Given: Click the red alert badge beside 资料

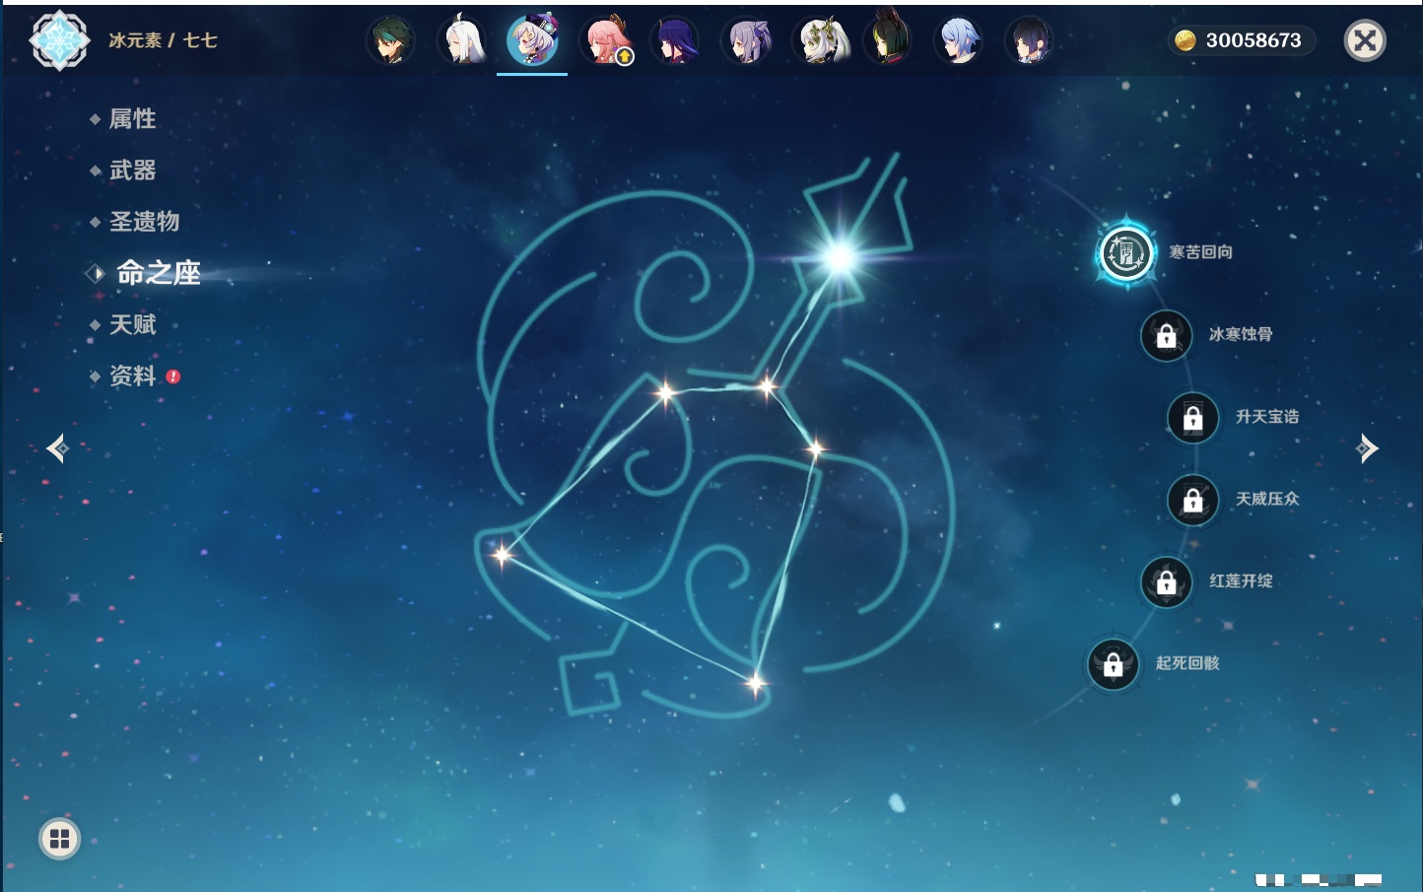Looking at the screenshot, I should coord(173,377).
